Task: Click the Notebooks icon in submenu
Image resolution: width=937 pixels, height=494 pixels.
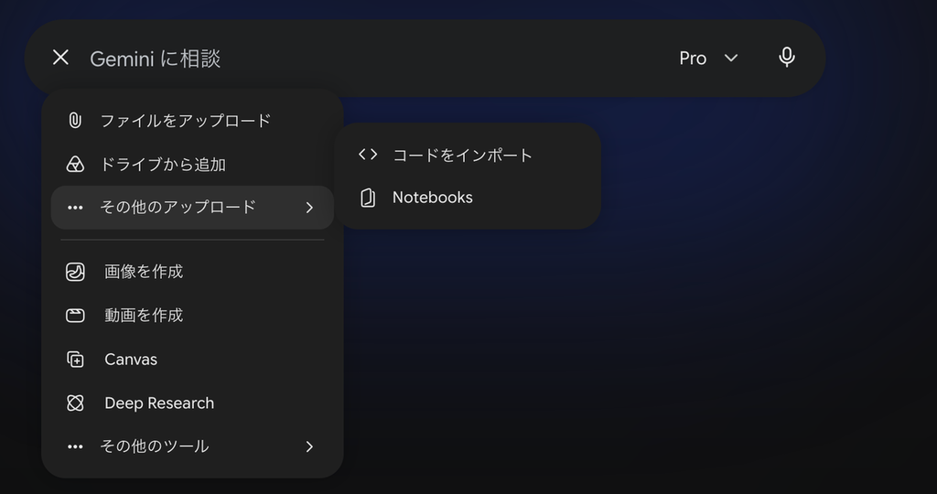Action: [368, 198]
